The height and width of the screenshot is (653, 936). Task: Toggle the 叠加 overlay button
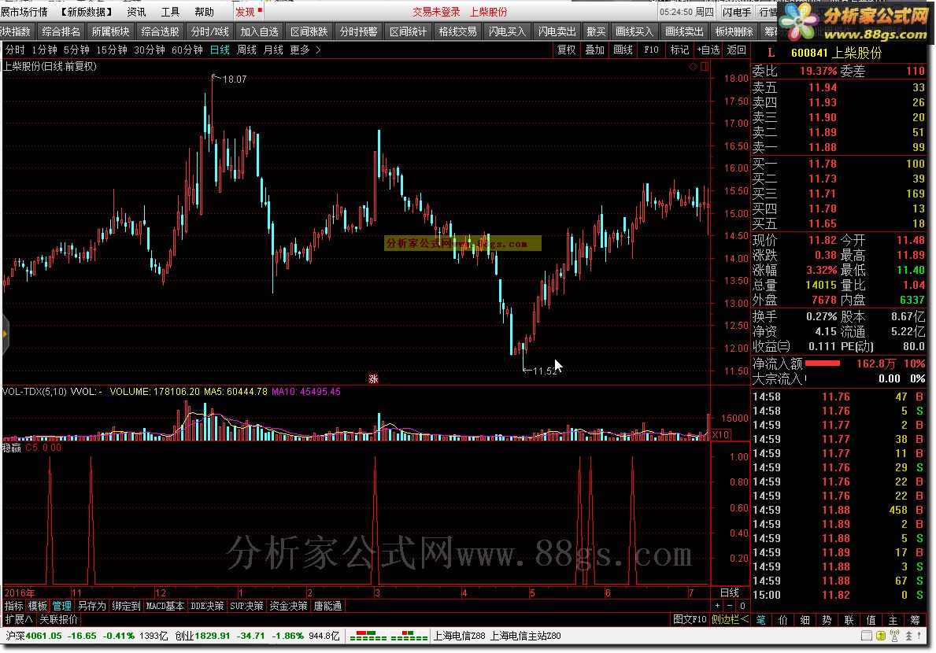coord(594,50)
